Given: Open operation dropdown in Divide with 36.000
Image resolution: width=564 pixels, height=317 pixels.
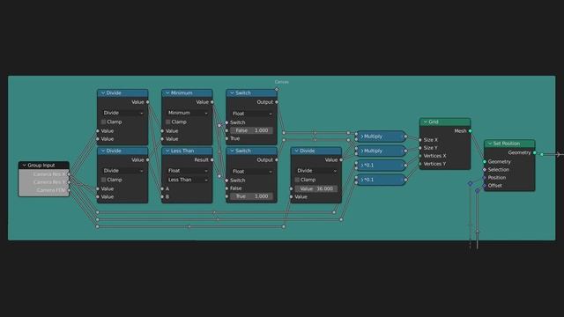Looking at the screenshot, I should (315, 171).
